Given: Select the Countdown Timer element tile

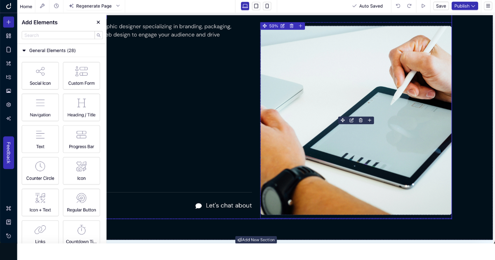Looking at the screenshot, I should [x=81, y=232].
